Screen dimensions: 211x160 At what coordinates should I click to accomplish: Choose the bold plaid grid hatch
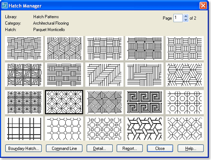[24, 128]
